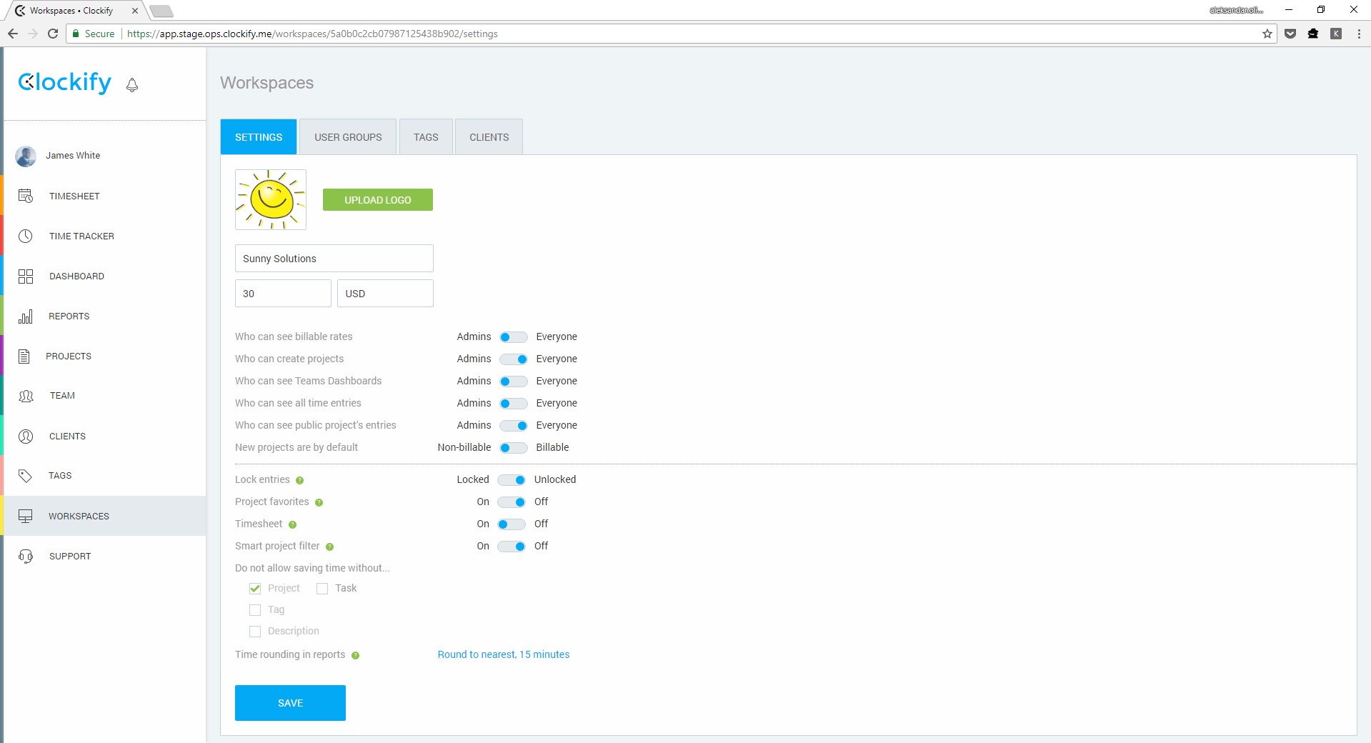Open the time rounding option selector
This screenshot has width=1371, height=743.
click(x=503, y=654)
